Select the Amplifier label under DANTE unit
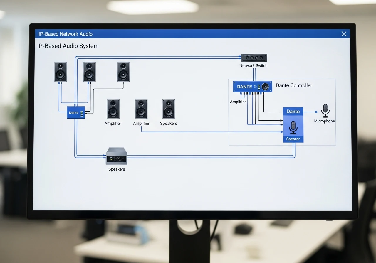This screenshot has width=376, height=263. pos(238,102)
